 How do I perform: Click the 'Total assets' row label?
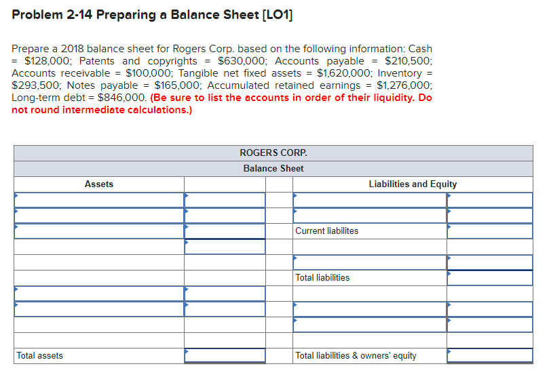pos(39,355)
